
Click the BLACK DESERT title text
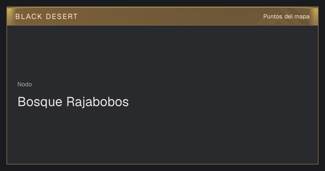[x=47, y=17]
